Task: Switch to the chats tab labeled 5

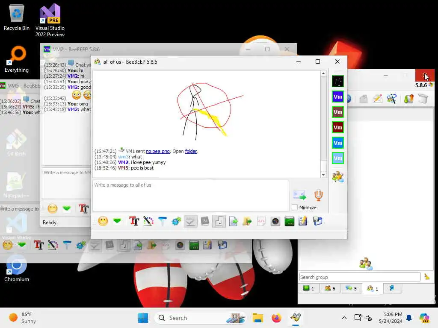Action: (351, 288)
